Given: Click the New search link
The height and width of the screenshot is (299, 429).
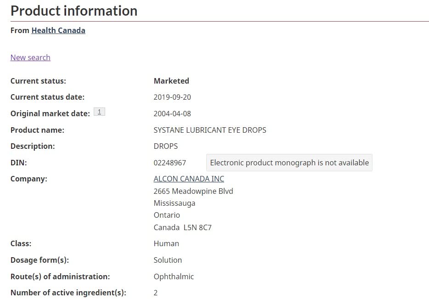Looking at the screenshot, I should [x=30, y=57].
